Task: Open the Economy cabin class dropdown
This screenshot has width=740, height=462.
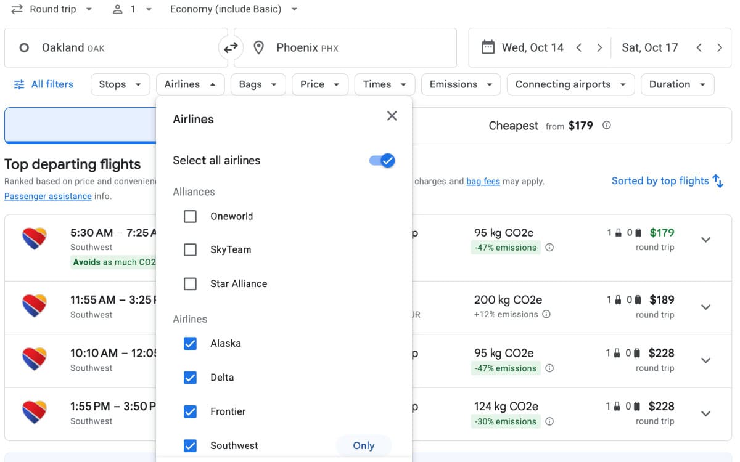Action: [x=234, y=9]
